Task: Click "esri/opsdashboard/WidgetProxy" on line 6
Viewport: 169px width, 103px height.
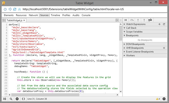Action: (33, 38)
